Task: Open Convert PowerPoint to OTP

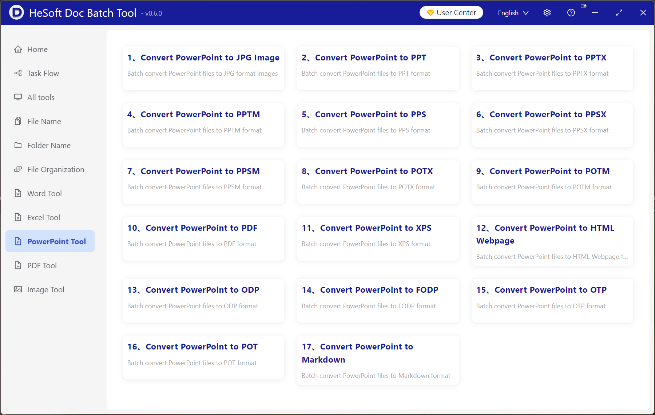Action: (552, 301)
